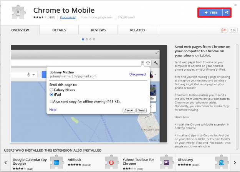Viewport: 240px width, 172px height.
Task: Enable also send copy for offline viewing
Action: tap(52, 101)
